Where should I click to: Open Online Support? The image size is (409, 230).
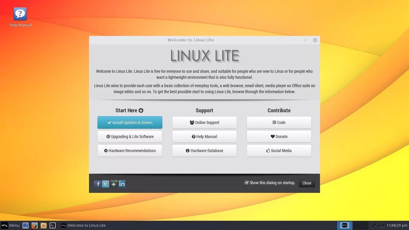pyautogui.click(x=205, y=122)
